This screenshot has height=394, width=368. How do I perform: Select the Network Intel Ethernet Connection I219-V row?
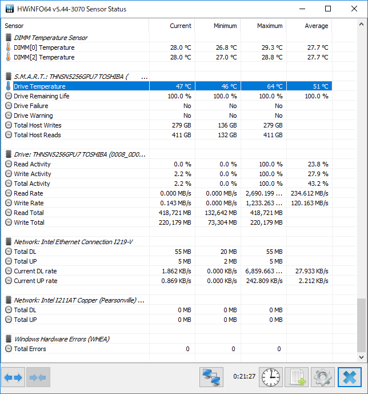[x=73, y=242]
